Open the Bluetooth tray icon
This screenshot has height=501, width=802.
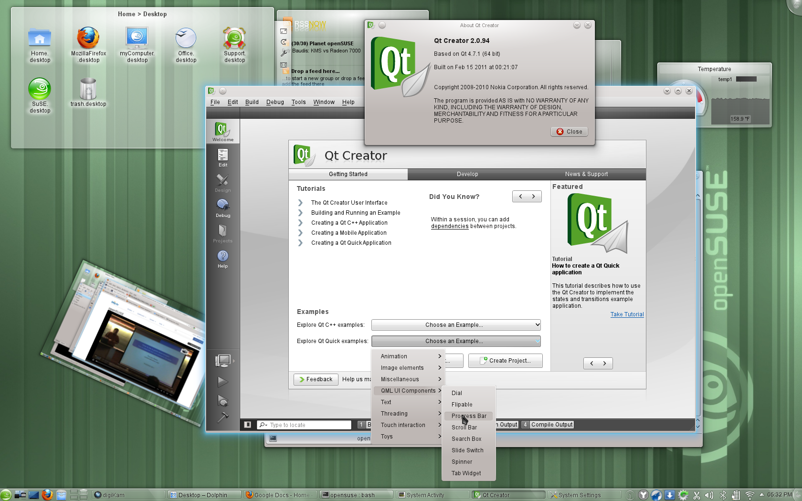click(x=723, y=495)
